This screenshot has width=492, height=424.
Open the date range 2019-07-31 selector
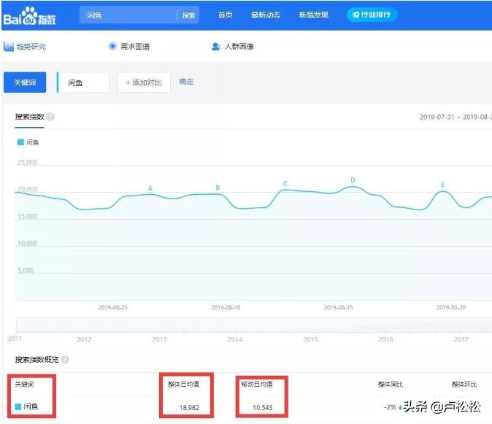[456, 117]
